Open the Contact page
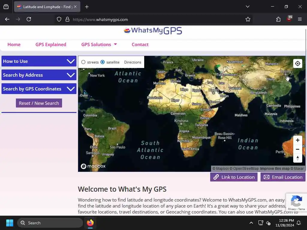 pos(140,44)
